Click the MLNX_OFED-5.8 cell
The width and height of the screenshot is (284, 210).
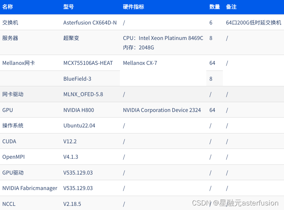point(83,94)
